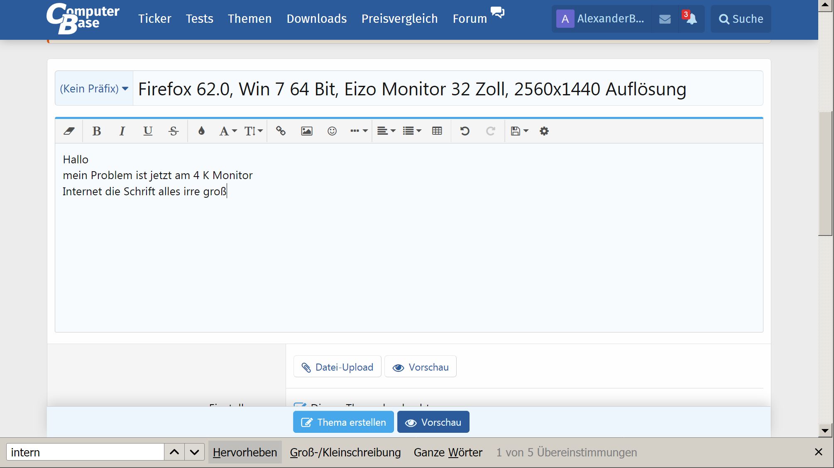Viewport: 834px width, 468px height.
Task: Open the (Kein Präfix) prefix dropdown
Action: coord(94,89)
